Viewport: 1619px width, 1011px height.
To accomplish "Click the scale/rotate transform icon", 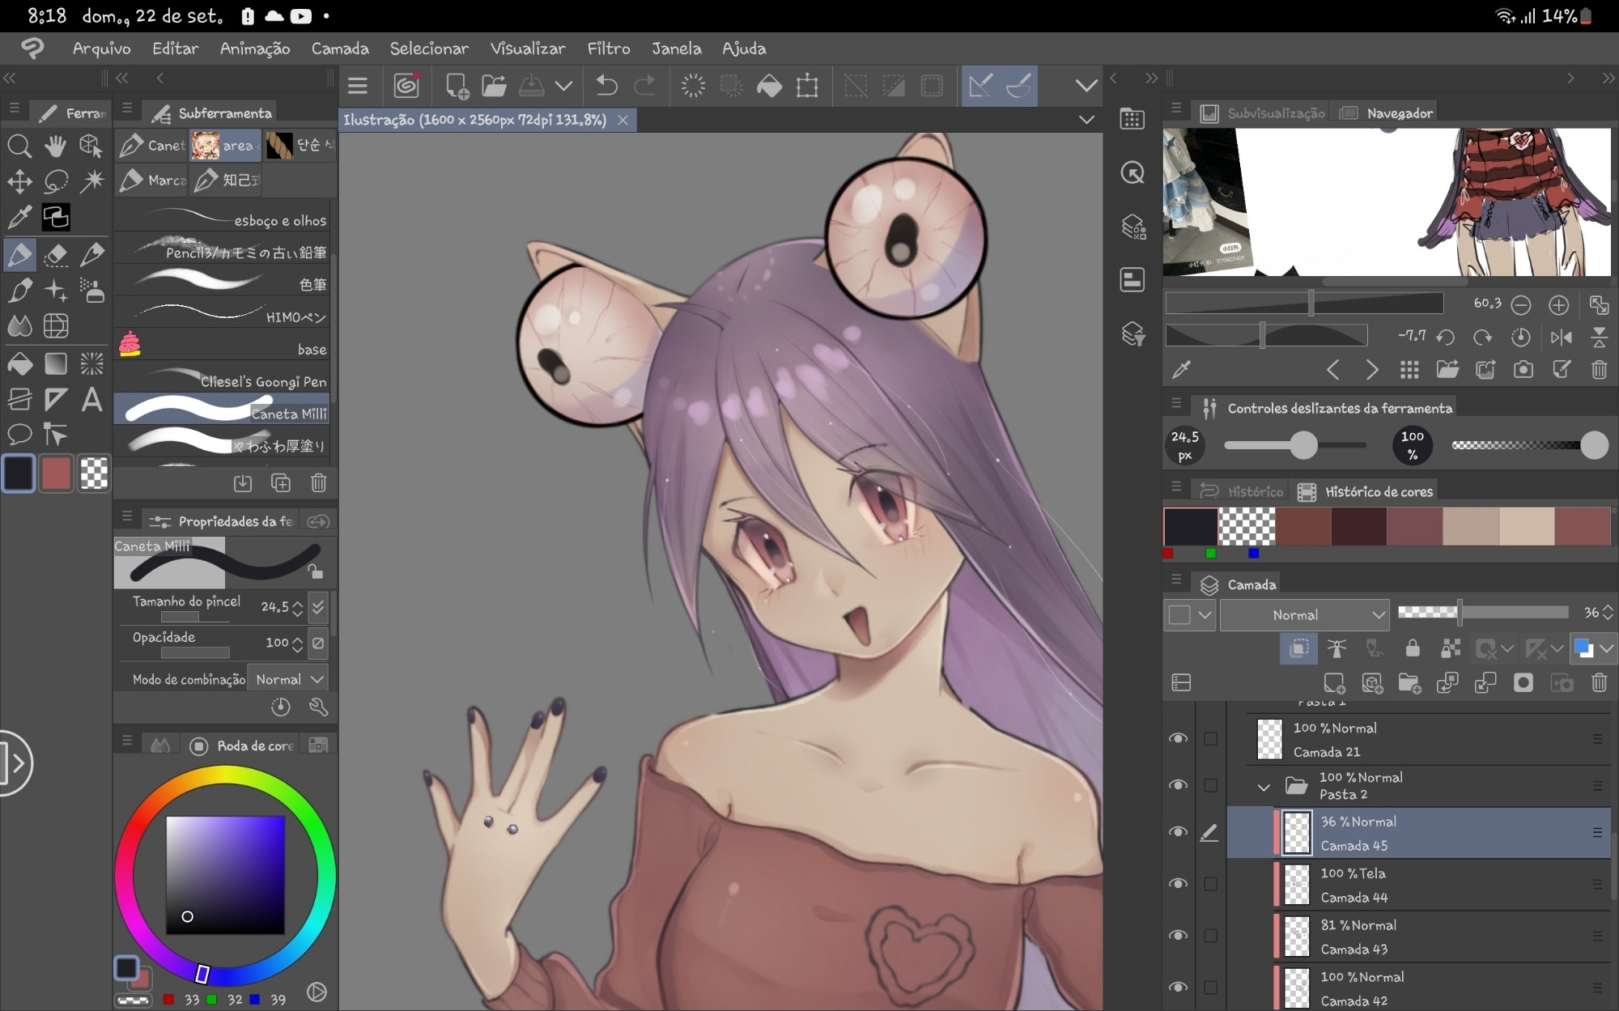I will (807, 86).
